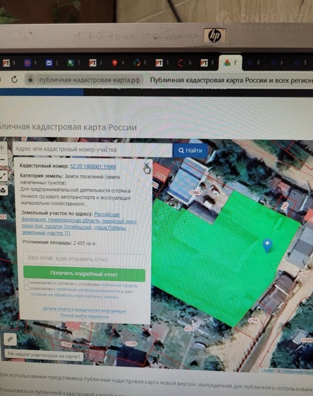Toggle fullscreen map with the arrows icon
This screenshot has height=396, width=313.
[2, 176]
